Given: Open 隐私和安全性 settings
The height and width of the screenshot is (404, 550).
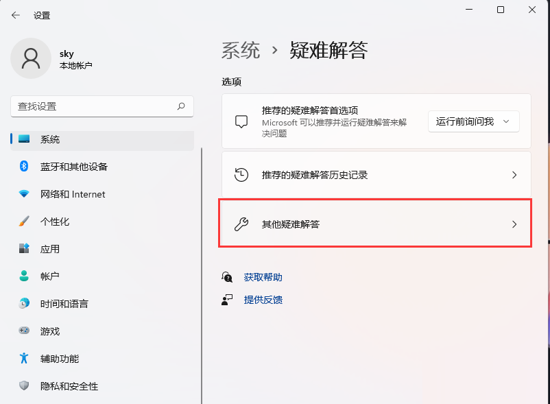Looking at the screenshot, I should [x=102, y=385].
